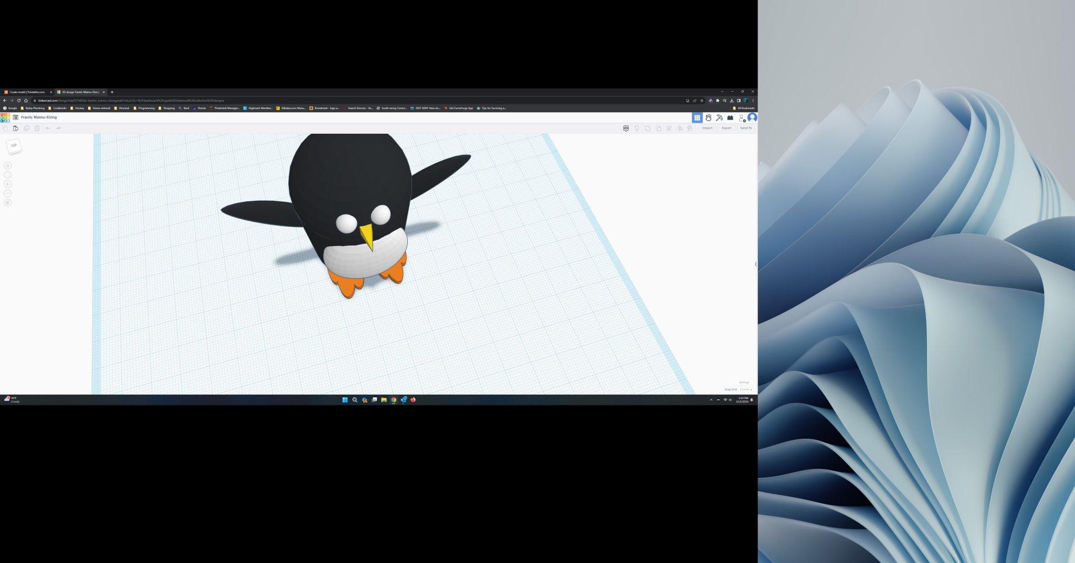Screen dimensions: 1075x563
Task: Toggle orthographic view with the bottom sidebar icon
Action: tap(7, 202)
